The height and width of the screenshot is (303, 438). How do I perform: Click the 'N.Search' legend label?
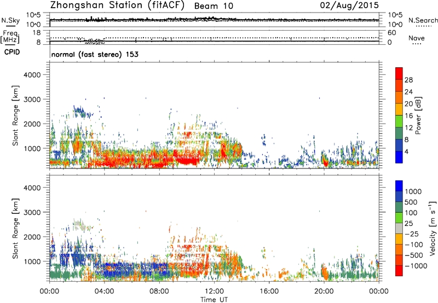423,20
